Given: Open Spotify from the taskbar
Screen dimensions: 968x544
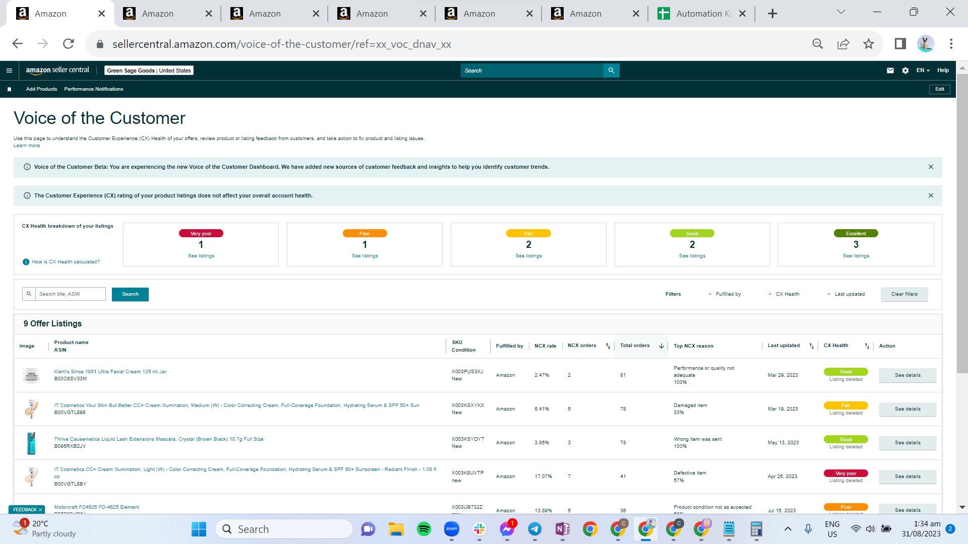Looking at the screenshot, I should [424, 529].
